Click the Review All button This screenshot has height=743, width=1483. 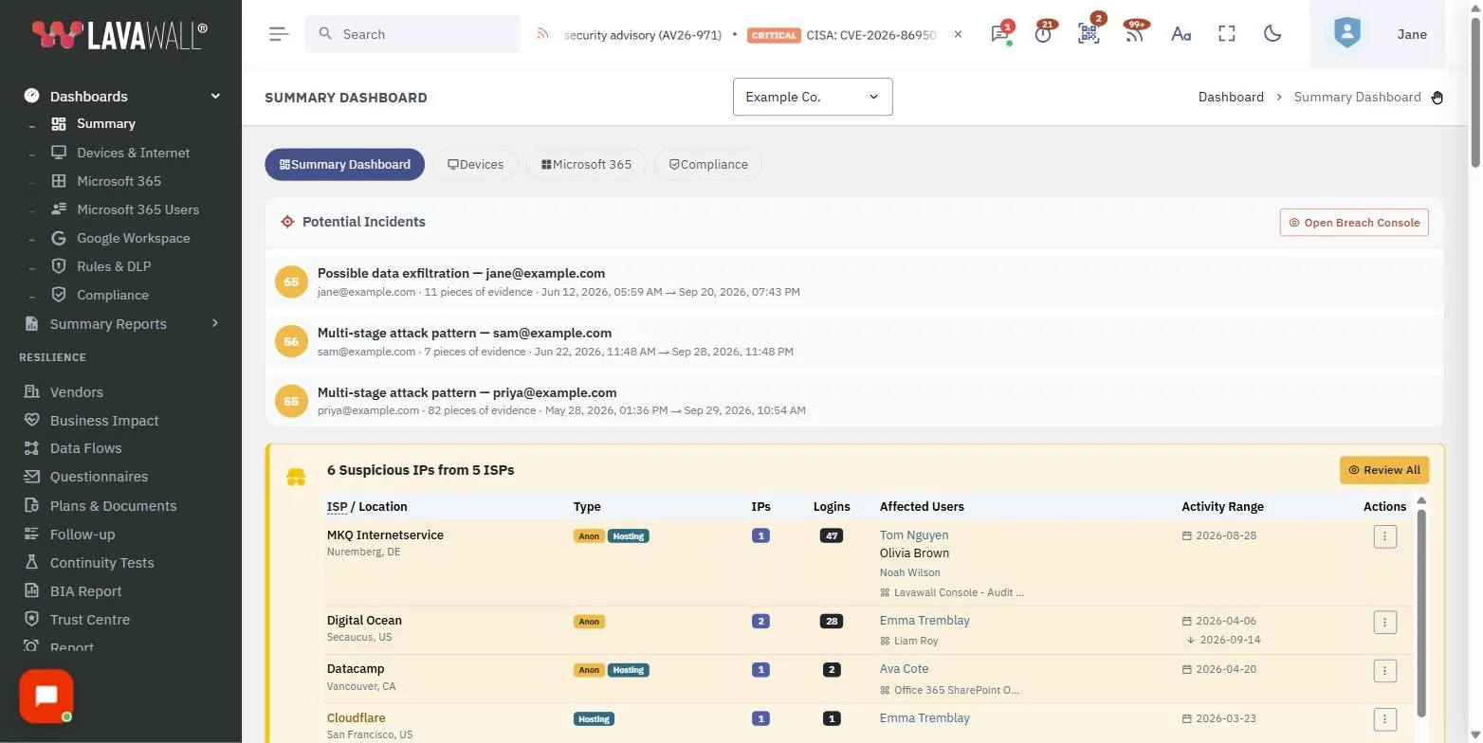point(1384,470)
